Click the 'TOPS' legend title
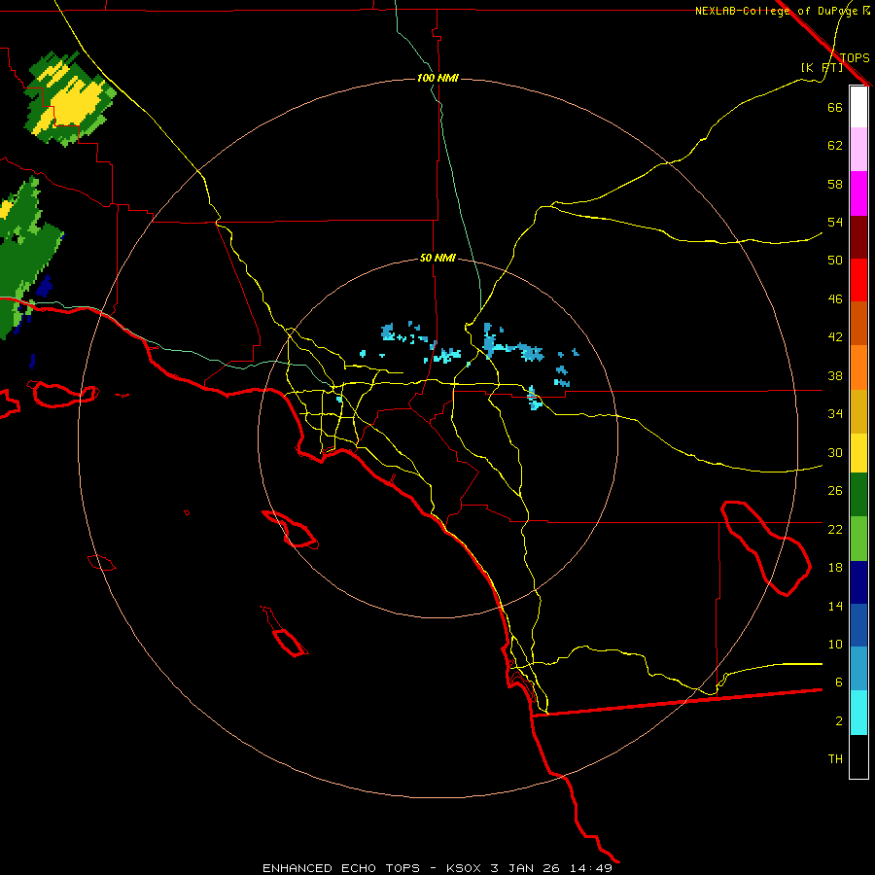Image resolution: width=875 pixels, height=875 pixels. 855,57
